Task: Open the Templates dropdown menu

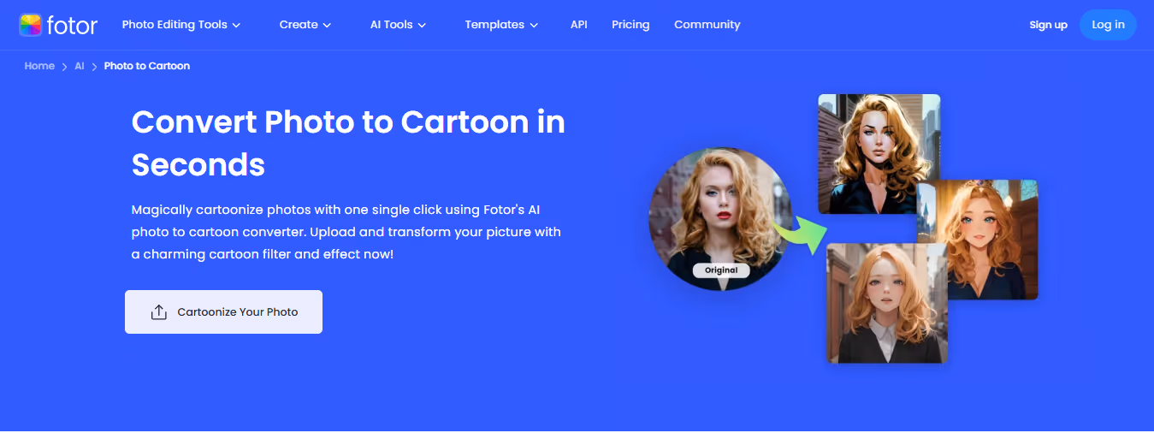Action: coord(501,25)
